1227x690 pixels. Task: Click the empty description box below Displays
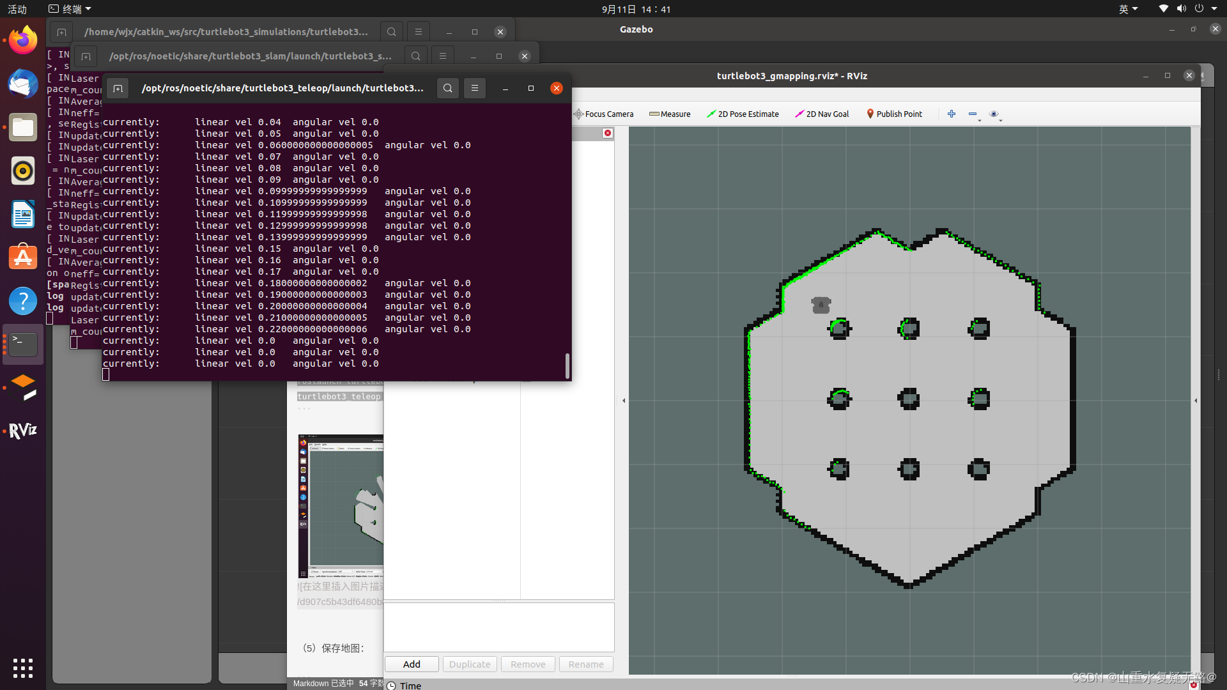coord(499,627)
